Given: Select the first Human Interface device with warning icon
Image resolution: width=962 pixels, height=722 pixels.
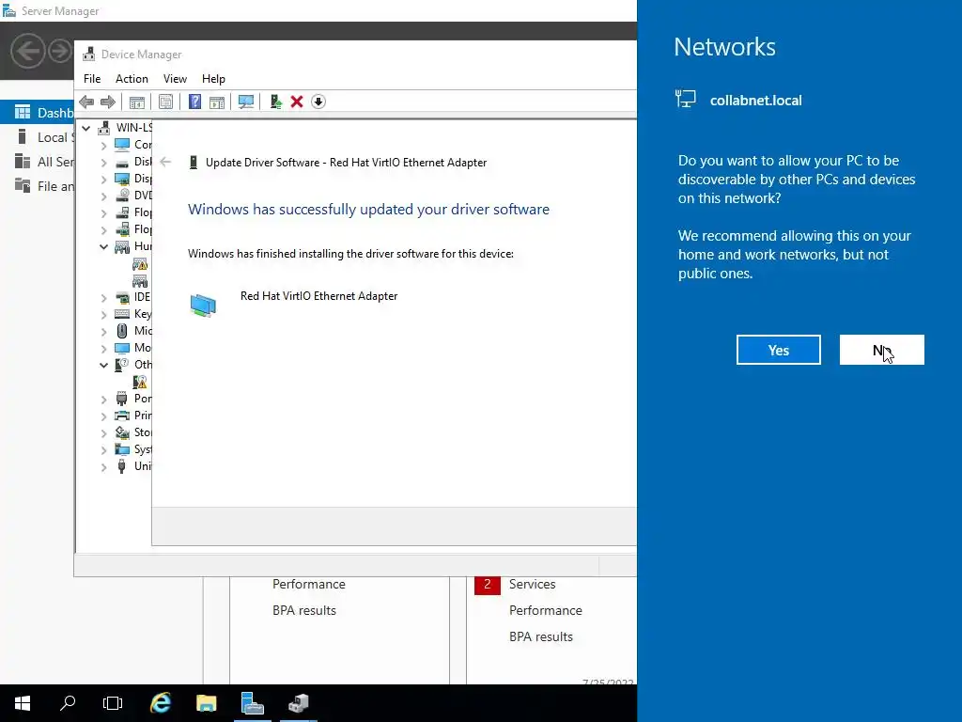Looking at the screenshot, I should (x=140, y=264).
